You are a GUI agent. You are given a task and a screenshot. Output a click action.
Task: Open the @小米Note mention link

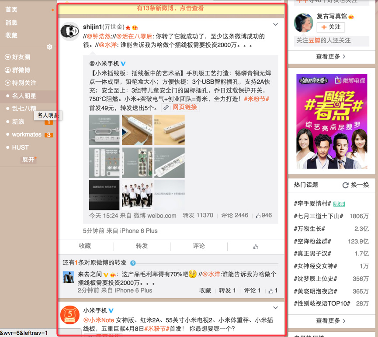click(99, 320)
